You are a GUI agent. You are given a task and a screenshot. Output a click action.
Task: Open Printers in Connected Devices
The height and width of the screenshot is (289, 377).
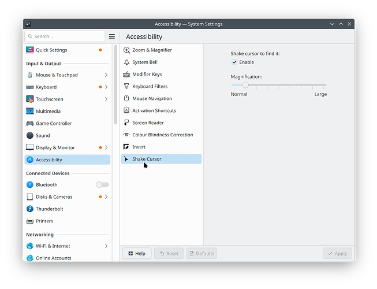[x=44, y=221]
